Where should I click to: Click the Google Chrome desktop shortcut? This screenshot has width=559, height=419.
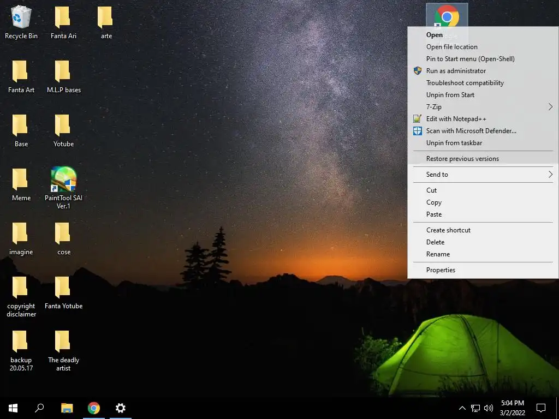[x=447, y=16]
